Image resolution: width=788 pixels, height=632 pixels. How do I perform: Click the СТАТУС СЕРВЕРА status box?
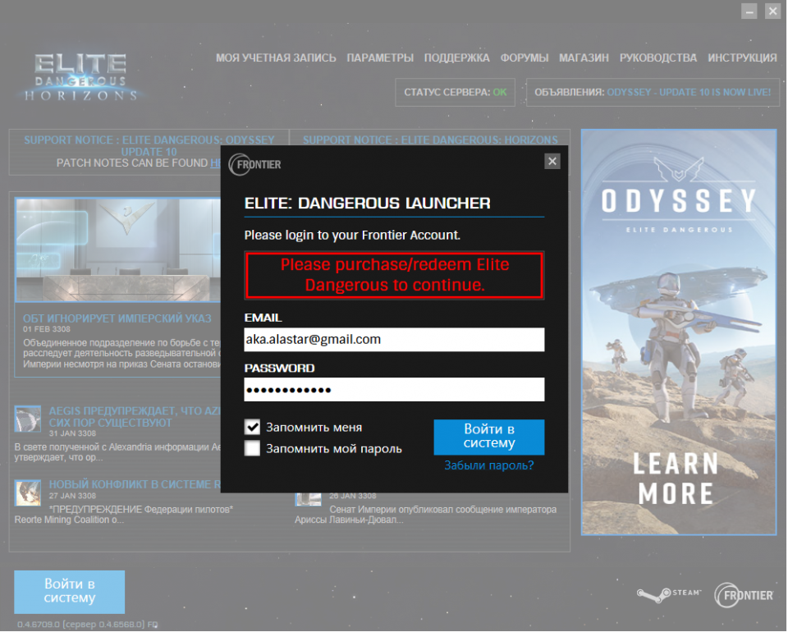pyautogui.click(x=456, y=93)
